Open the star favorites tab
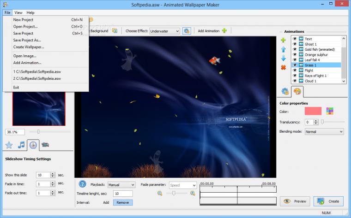This screenshot has height=218, width=351. (x=9, y=145)
